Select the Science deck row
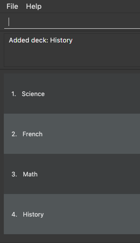 coord(72,94)
